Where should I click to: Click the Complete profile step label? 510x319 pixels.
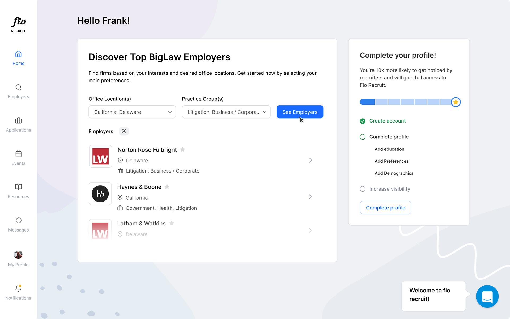[x=389, y=137]
